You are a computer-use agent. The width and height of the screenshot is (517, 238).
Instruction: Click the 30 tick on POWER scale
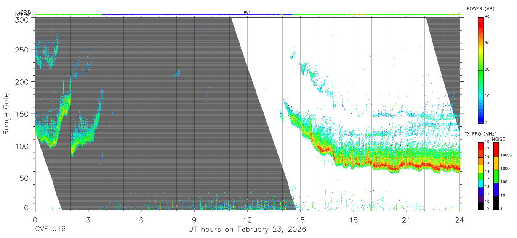[x=487, y=43]
